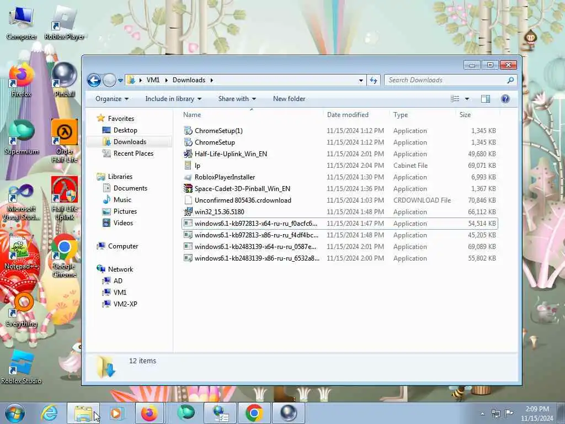
Task: Open the Computer desktop icon
Action: click(22, 23)
